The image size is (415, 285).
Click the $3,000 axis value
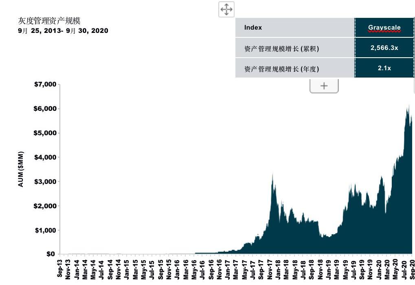click(45, 181)
